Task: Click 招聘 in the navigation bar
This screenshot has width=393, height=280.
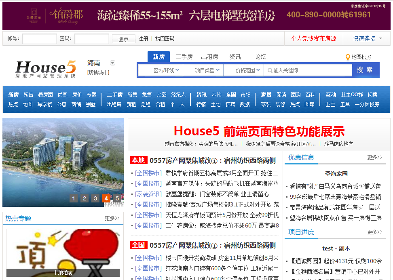Action: [x=230, y=104]
